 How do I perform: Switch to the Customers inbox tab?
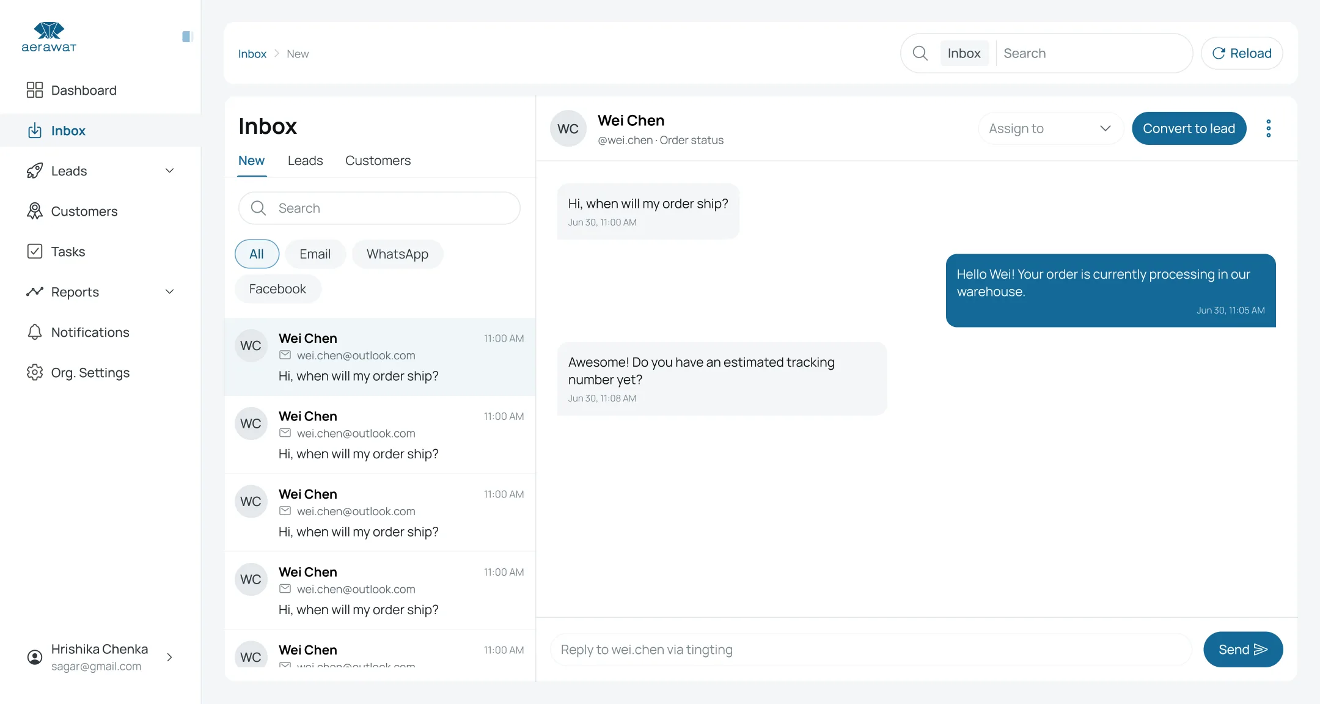click(378, 161)
